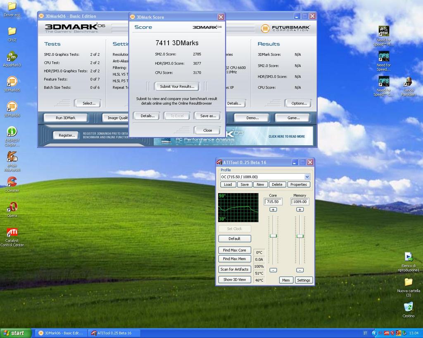423x338 pixels.
Task: Click the Windows Start button
Action: pyautogui.click(x=15, y=333)
